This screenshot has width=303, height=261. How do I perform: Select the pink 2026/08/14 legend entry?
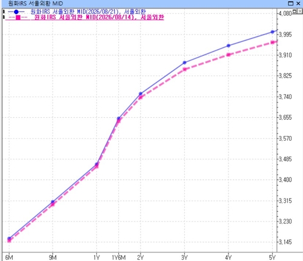pos(99,18)
